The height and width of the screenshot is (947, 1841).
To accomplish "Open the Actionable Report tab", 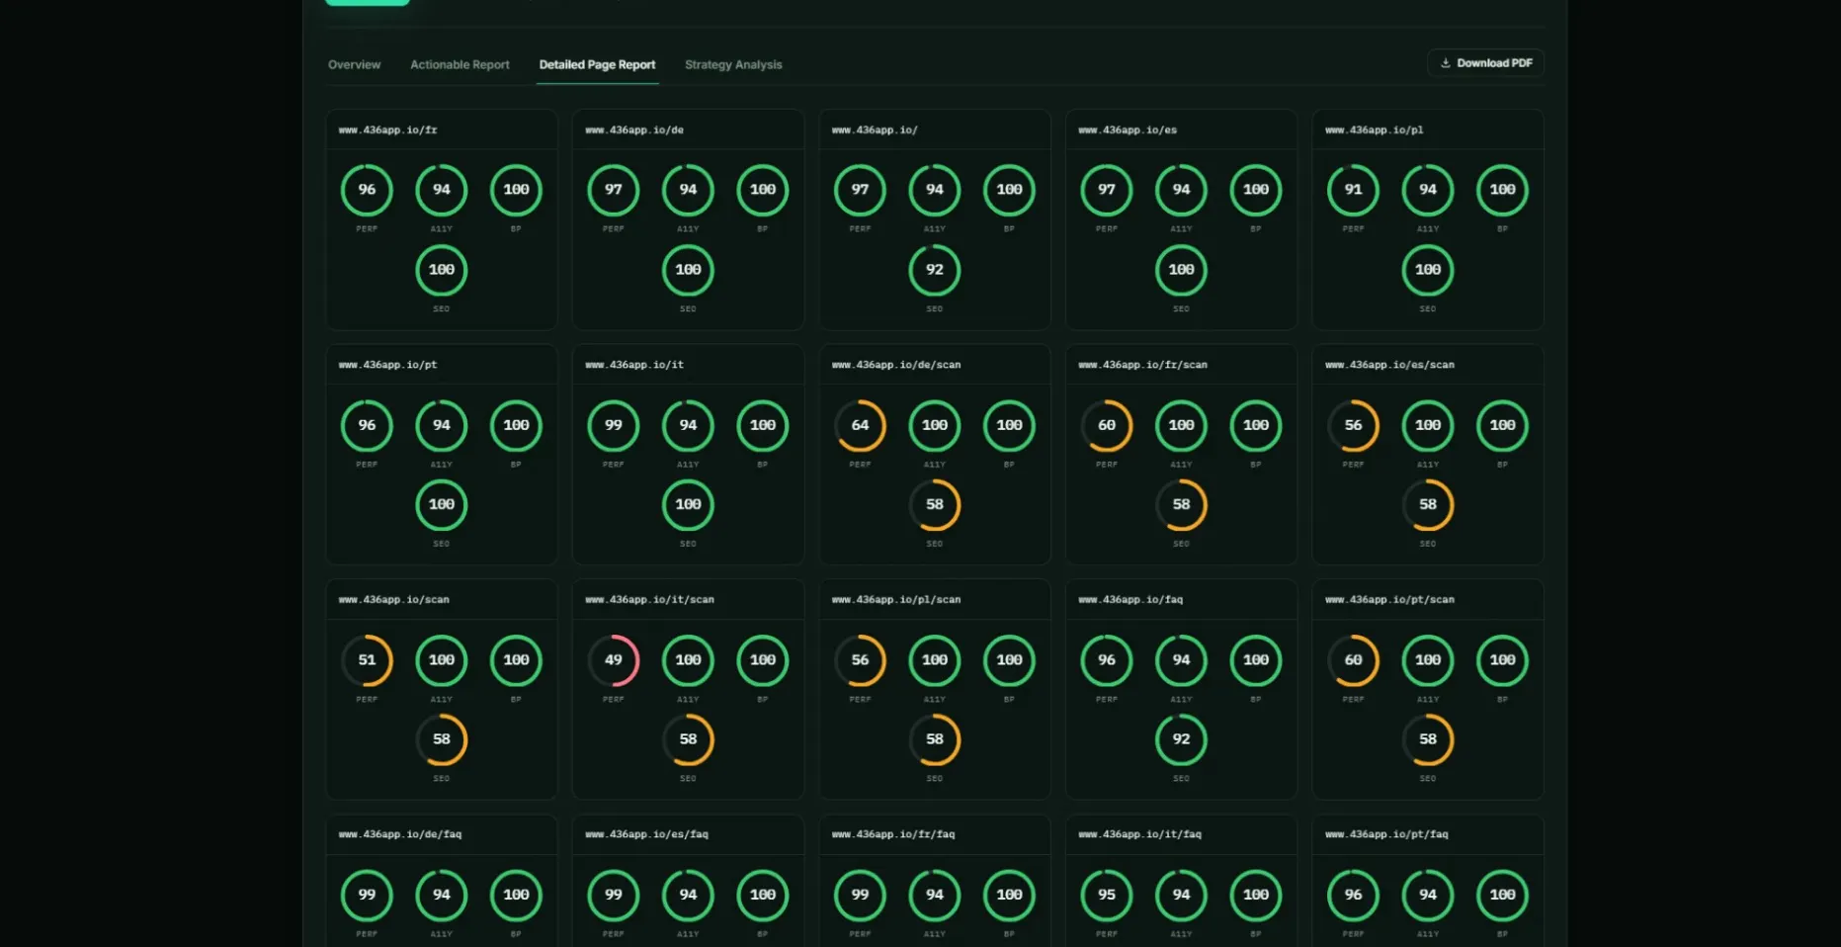I will click(460, 64).
